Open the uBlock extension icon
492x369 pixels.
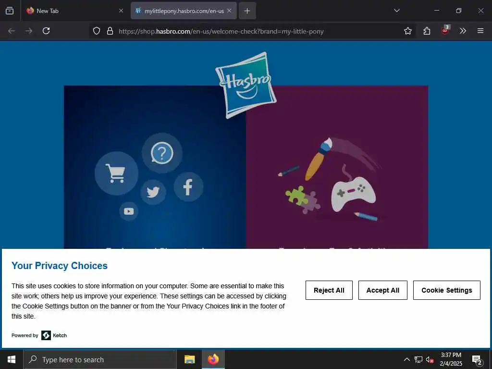point(445,30)
